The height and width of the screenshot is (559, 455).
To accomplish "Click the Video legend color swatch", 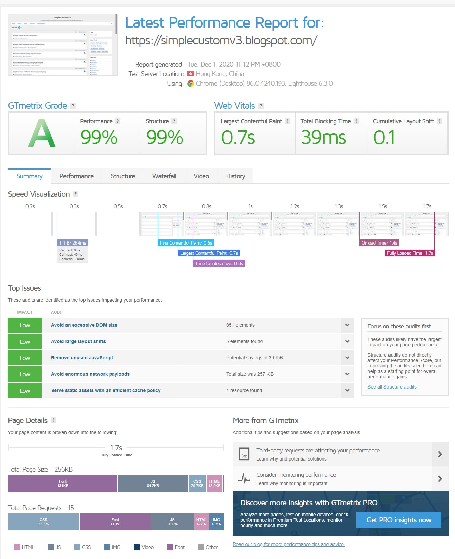I will click(137, 547).
